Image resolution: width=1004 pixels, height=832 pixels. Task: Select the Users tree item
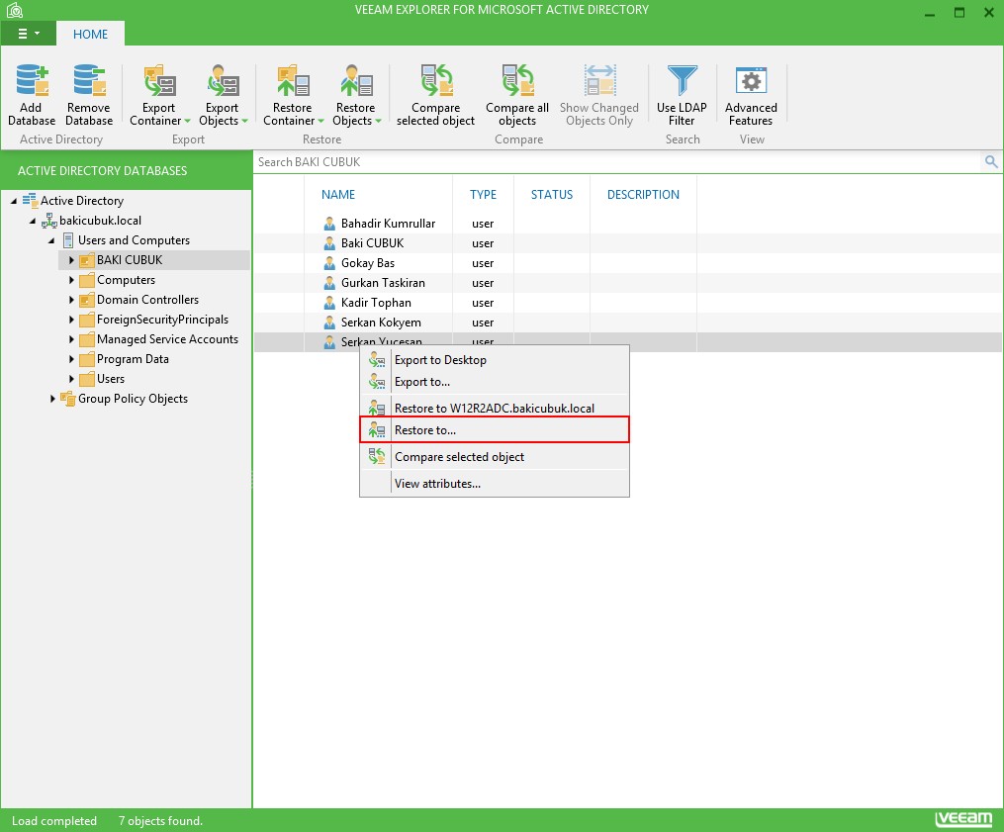(111, 379)
